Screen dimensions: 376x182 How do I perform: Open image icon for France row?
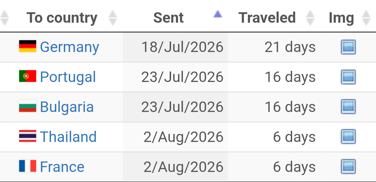(x=348, y=166)
